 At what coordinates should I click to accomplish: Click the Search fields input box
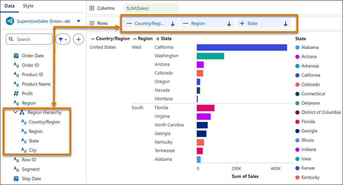29,39
